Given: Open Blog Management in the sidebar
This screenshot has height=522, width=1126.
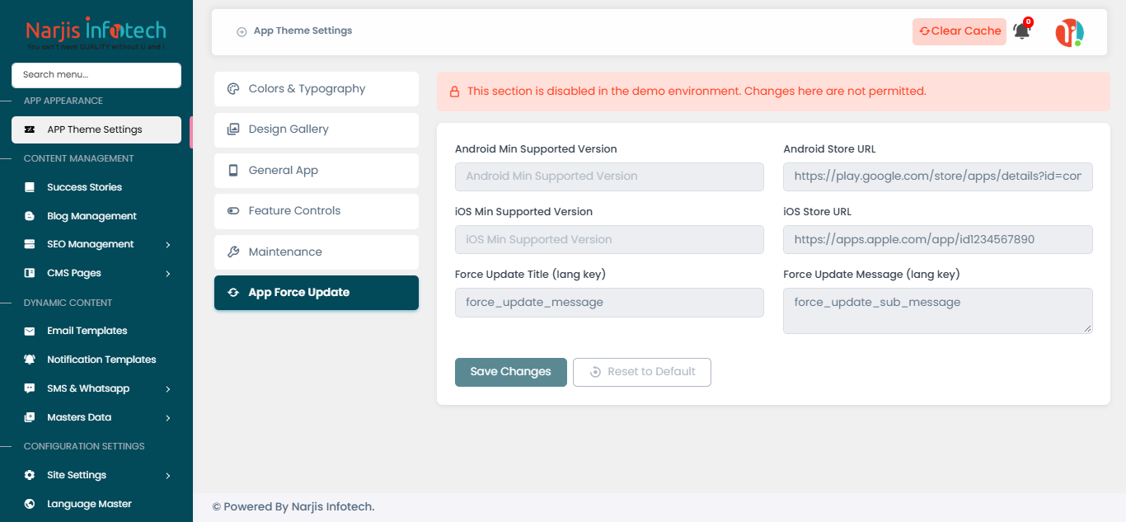Looking at the screenshot, I should (96, 216).
